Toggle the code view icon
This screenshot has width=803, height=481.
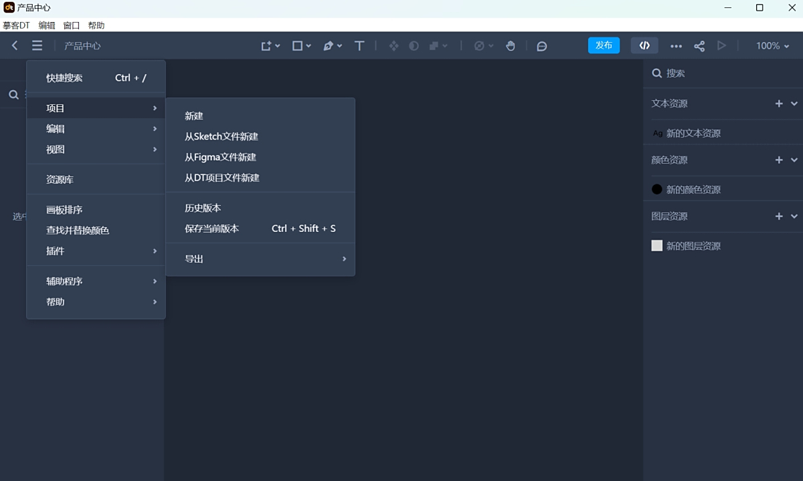pyautogui.click(x=644, y=45)
